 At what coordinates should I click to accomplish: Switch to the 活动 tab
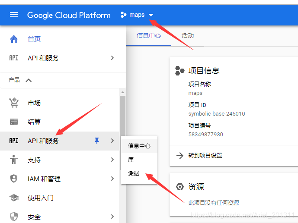click(188, 36)
